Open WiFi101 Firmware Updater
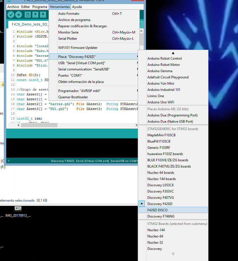Viewport: 238px width, 261px height. (94, 48)
